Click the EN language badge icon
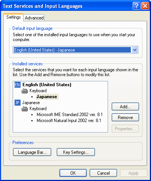The width and height of the screenshot is (151, 181). 18,85
